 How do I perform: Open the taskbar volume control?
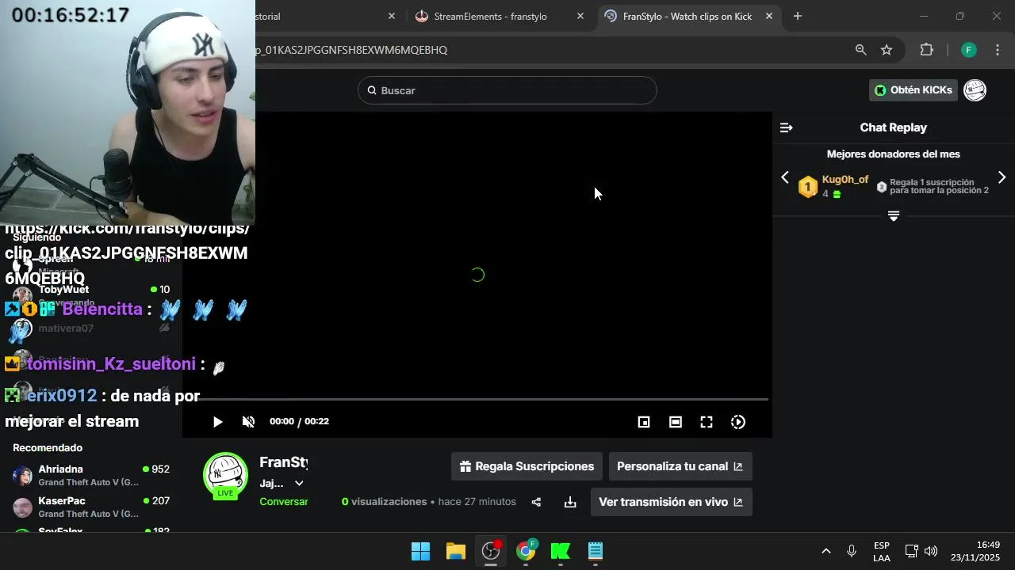tap(931, 551)
